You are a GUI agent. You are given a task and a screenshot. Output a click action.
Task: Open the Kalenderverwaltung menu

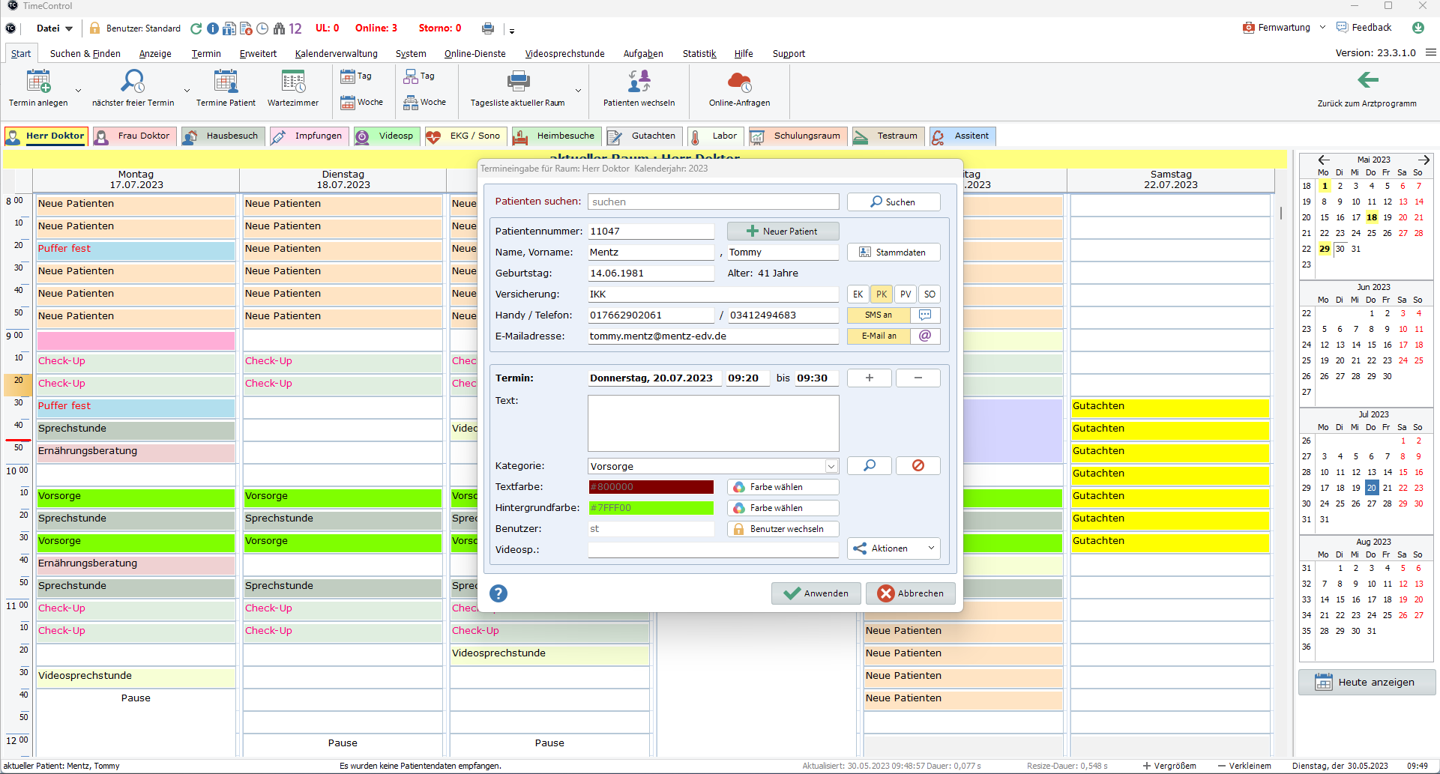(x=336, y=54)
